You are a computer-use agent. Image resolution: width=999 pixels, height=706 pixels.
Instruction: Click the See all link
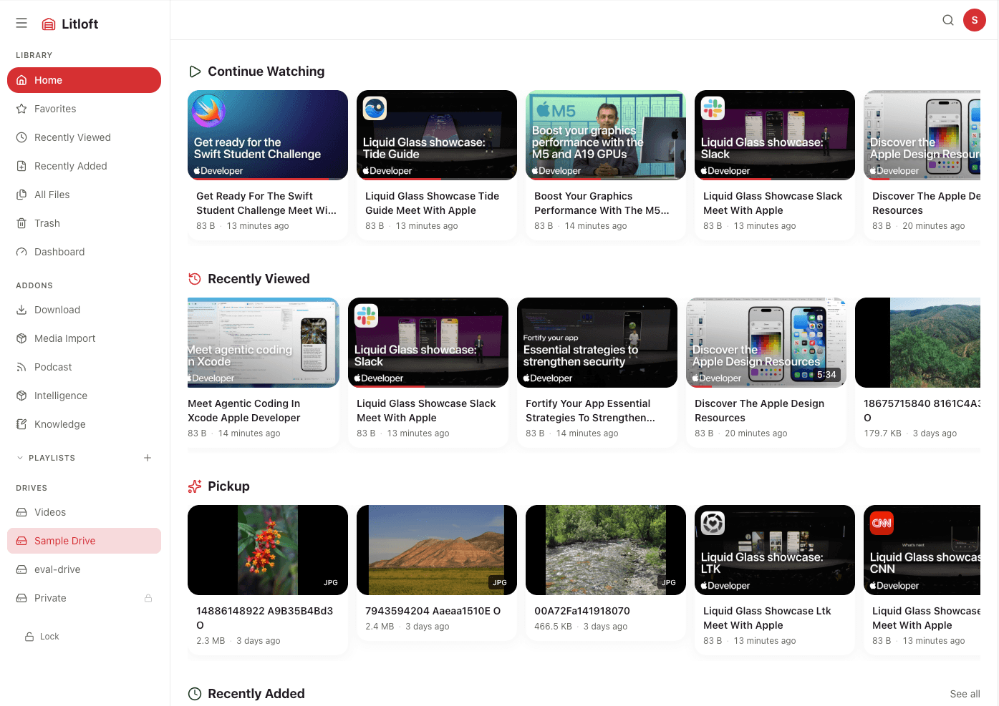coord(965,694)
